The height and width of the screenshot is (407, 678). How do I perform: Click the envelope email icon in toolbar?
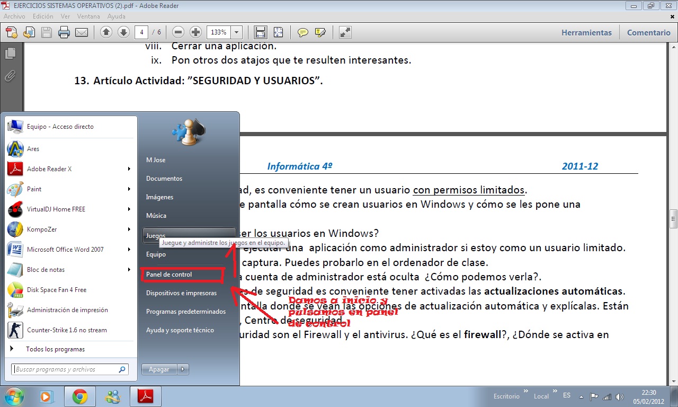(x=81, y=32)
